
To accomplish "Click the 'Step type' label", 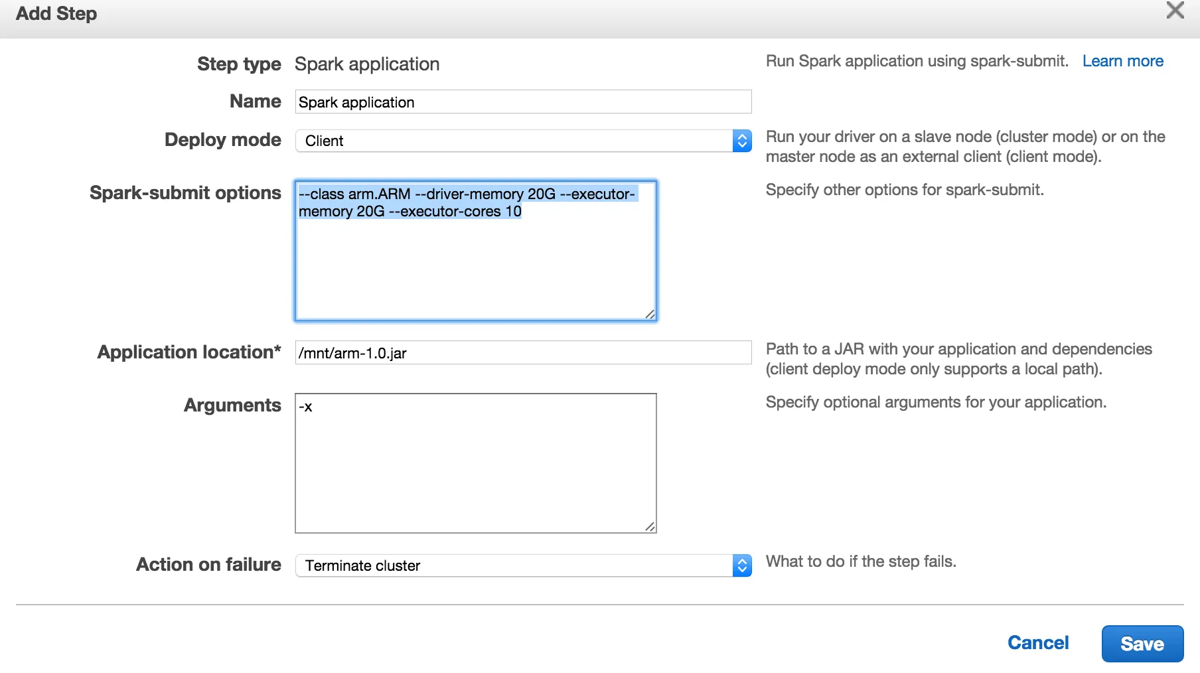I will pyautogui.click(x=239, y=64).
